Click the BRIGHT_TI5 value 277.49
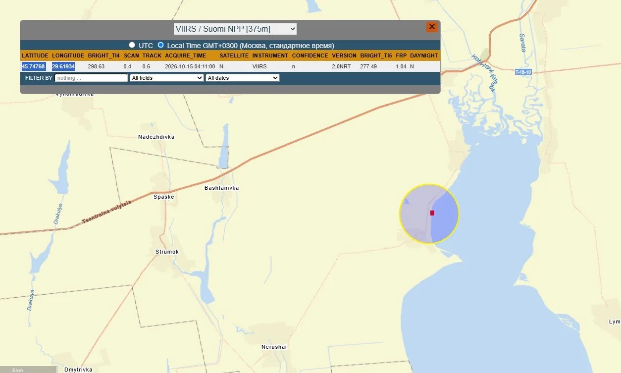Image resolution: width=621 pixels, height=373 pixels. [368, 66]
